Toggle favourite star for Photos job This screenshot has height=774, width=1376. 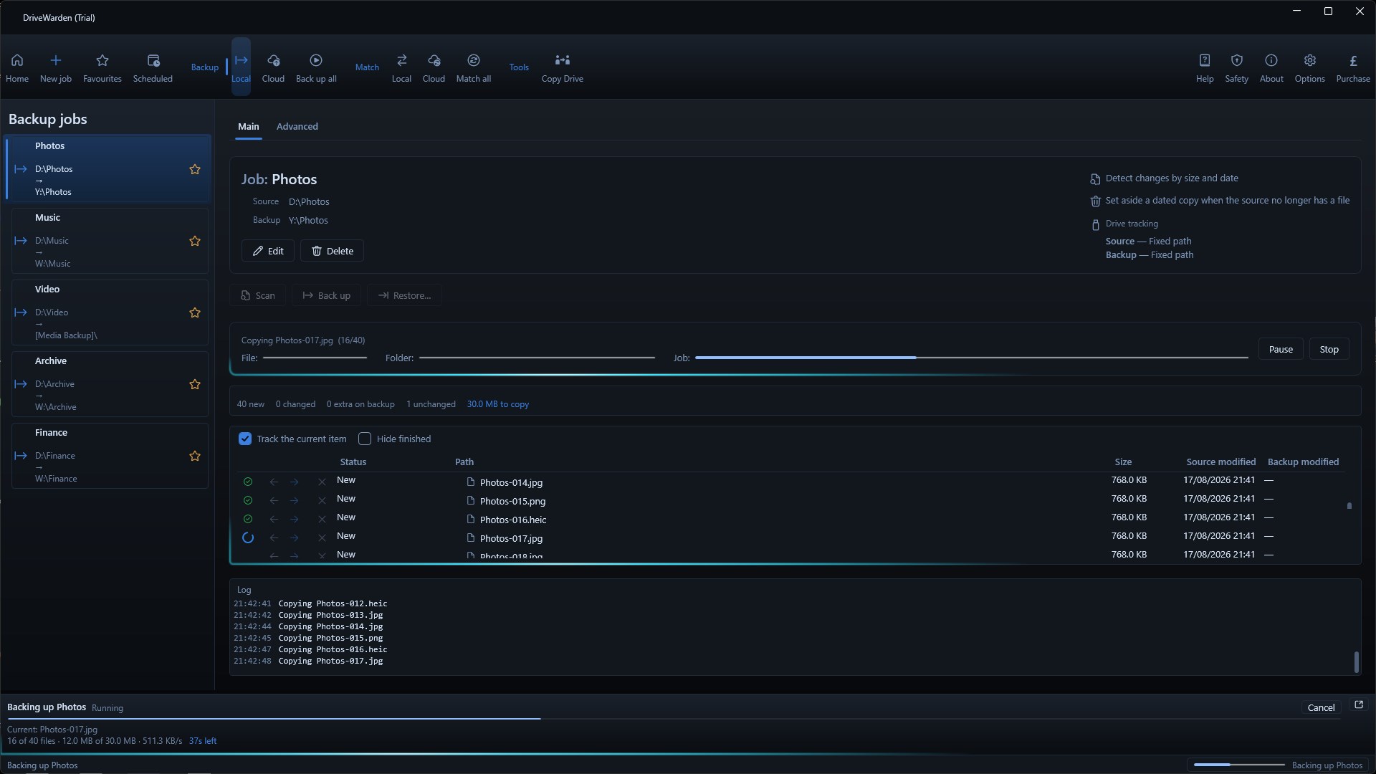(x=195, y=169)
